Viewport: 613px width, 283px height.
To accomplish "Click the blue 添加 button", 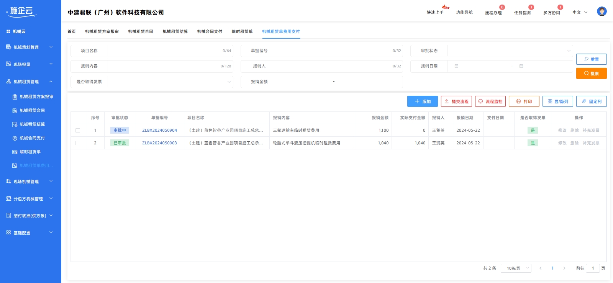I will point(422,101).
